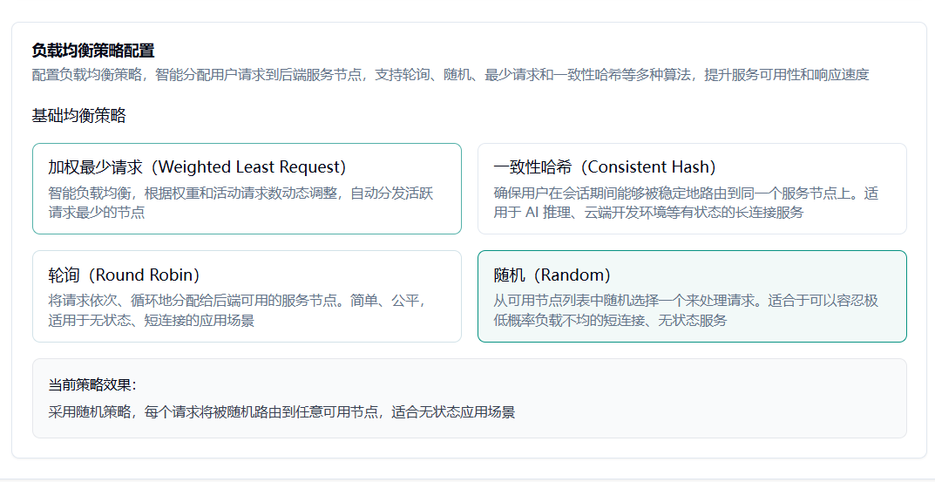935x482 pixels.
Task: Choose the 一致性哈希 (Consistent Hash) strategy card
Action: 692,188
